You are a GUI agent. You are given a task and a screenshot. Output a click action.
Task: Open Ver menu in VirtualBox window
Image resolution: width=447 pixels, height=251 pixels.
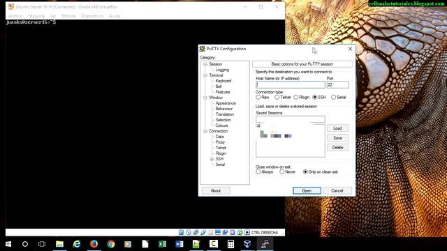click(x=53, y=16)
